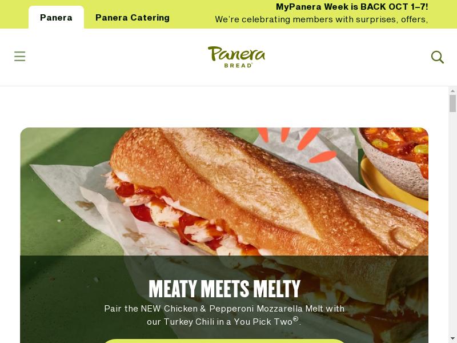Click the Panera Bread logo
This screenshot has width=457, height=343.
[236, 57]
